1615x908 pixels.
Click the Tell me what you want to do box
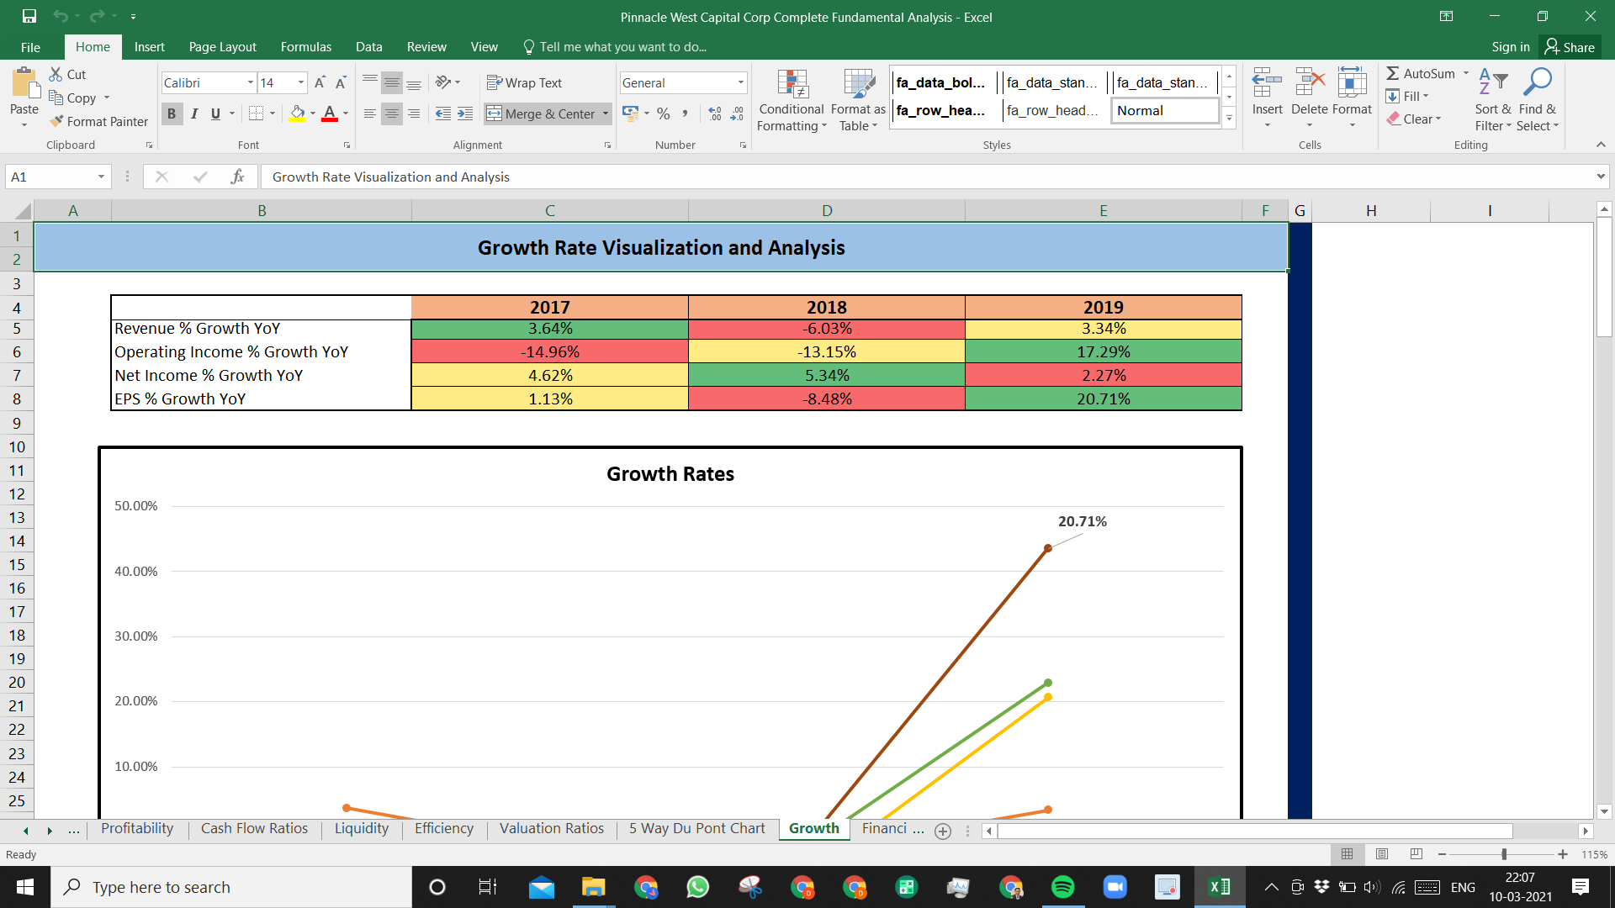click(614, 47)
